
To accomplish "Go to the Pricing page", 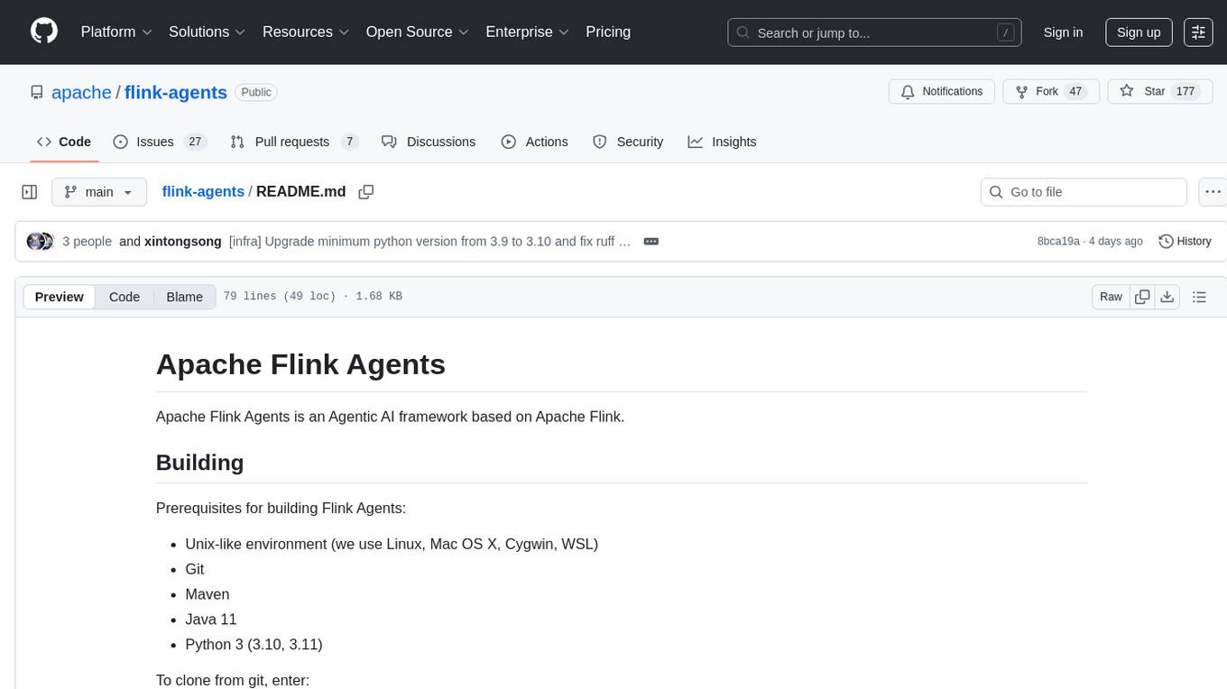I will click(608, 32).
